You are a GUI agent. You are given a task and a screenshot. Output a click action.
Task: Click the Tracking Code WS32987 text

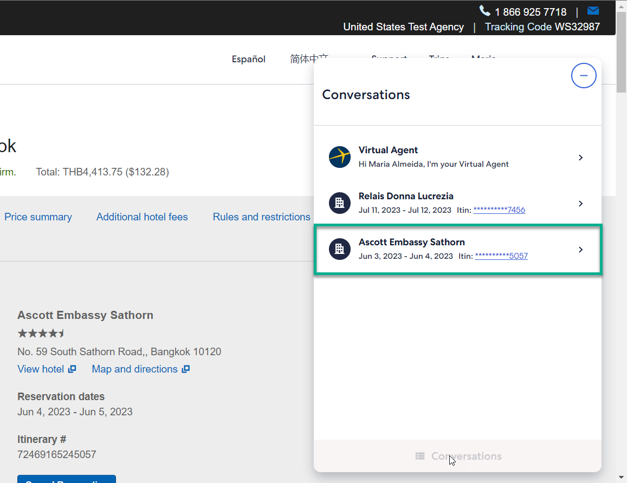[x=542, y=27]
